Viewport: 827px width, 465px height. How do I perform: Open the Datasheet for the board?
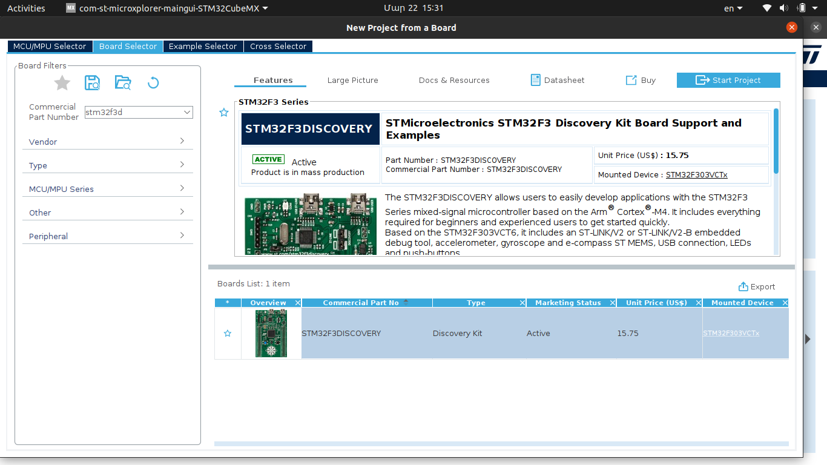pos(558,80)
